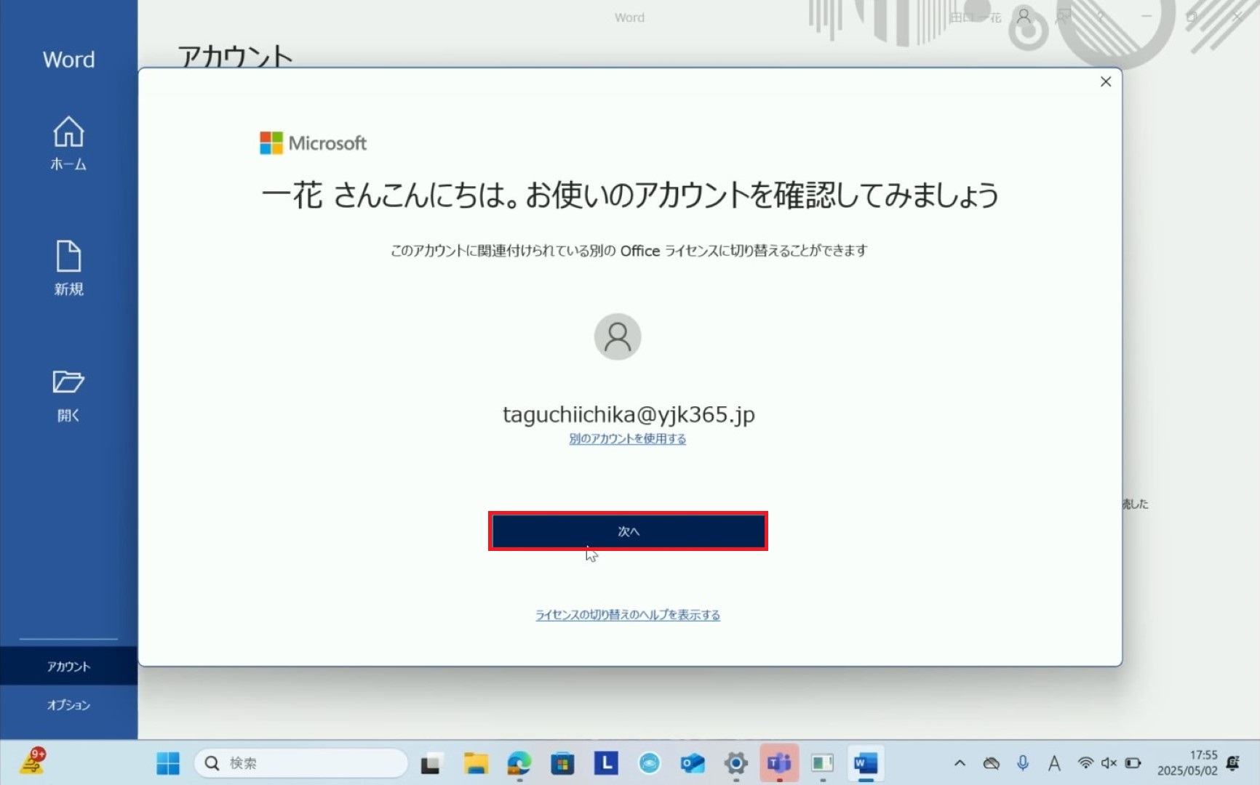Show hidden system tray icons
Viewport: 1260px width, 785px height.
(960, 763)
